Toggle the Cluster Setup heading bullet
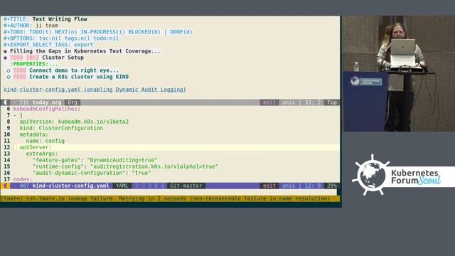The image size is (455, 256). (x=5, y=58)
